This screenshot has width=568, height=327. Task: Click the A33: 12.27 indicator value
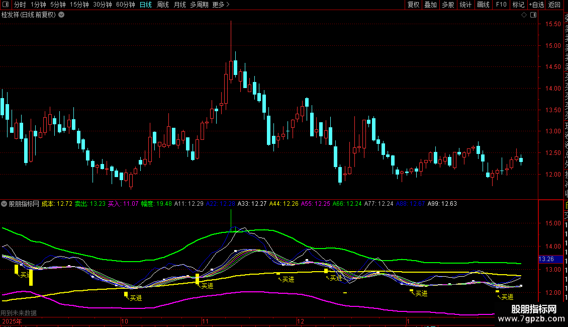252,204
